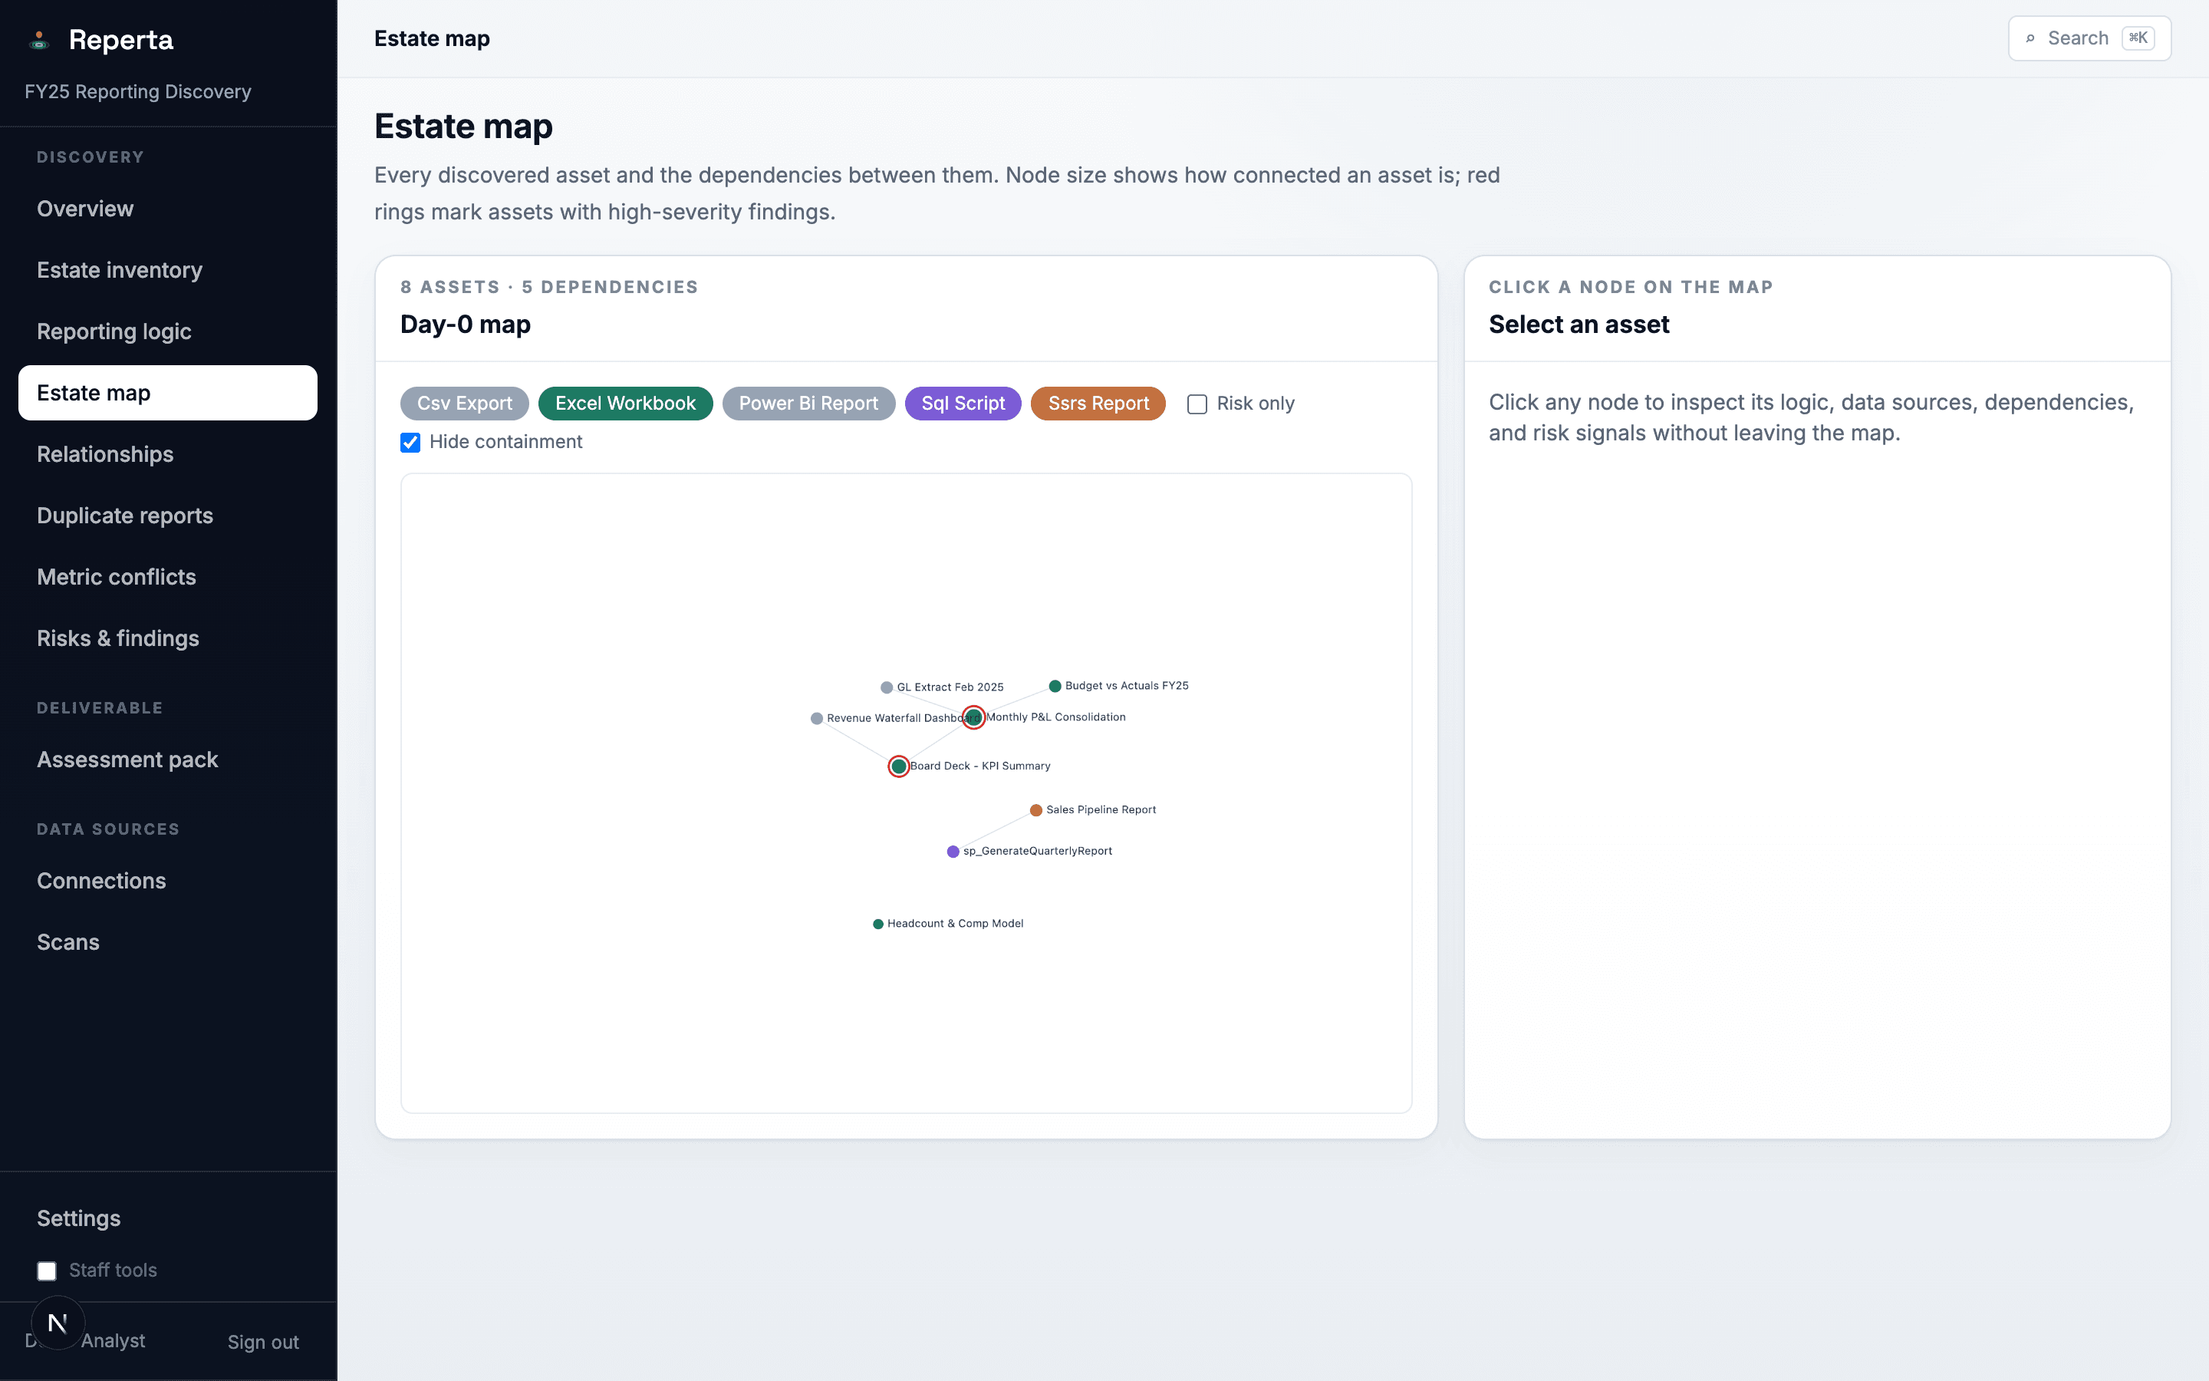Select the sp_GenerateQuarterlyReport purple node
2209x1381 pixels.
(x=953, y=852)
